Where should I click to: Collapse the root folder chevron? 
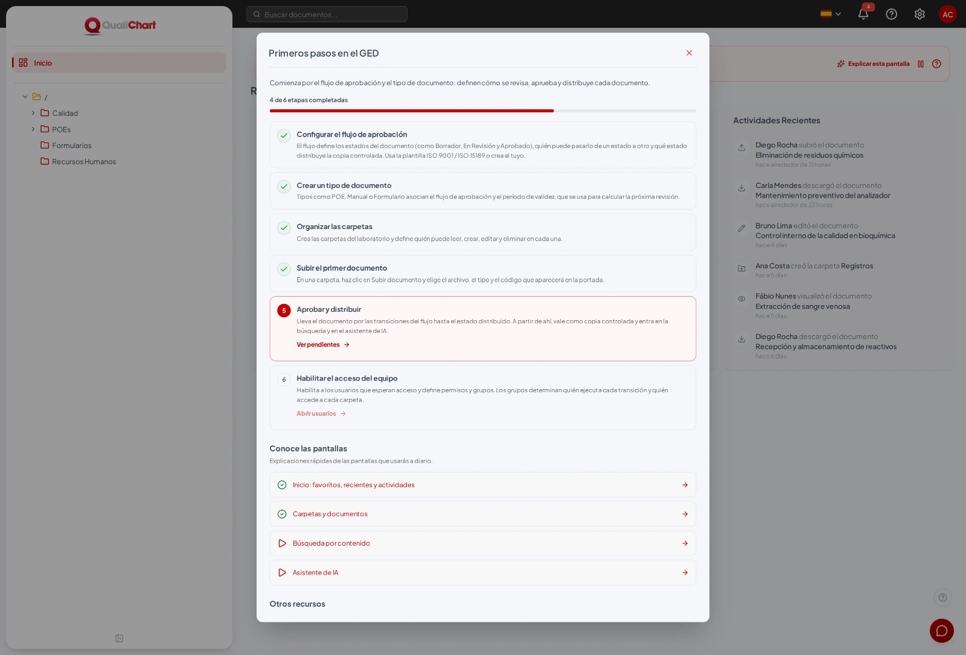point(25,97)
